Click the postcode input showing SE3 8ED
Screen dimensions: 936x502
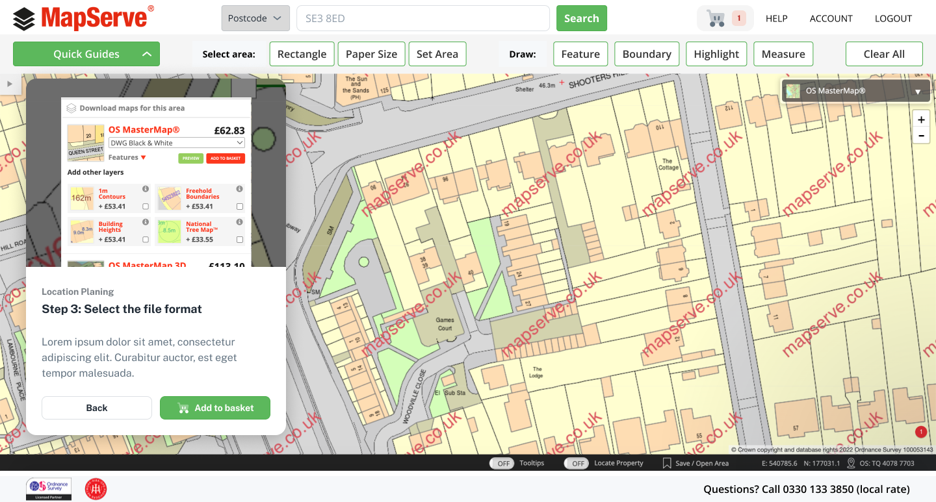click(x=423, y=18)
